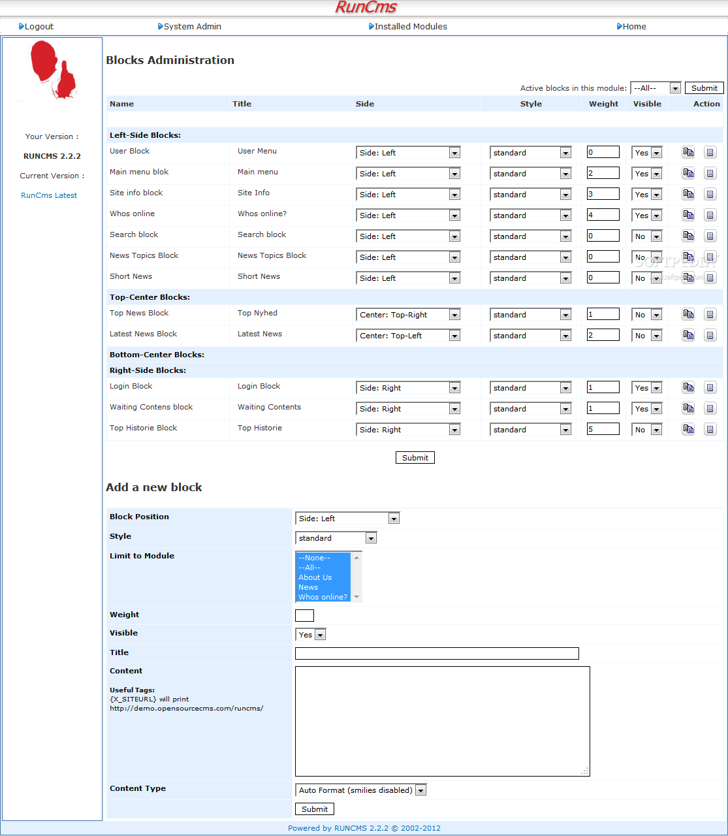Open the Visible dropdown for Site info block
The width and height of the screenshot is (728, 836).
646,195
